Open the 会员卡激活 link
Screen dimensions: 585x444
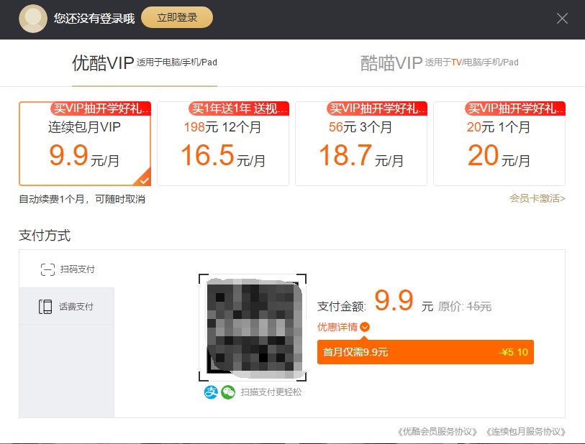537,198
